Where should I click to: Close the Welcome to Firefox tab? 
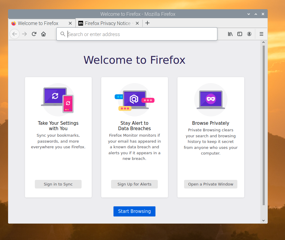(x=70, y=23)
